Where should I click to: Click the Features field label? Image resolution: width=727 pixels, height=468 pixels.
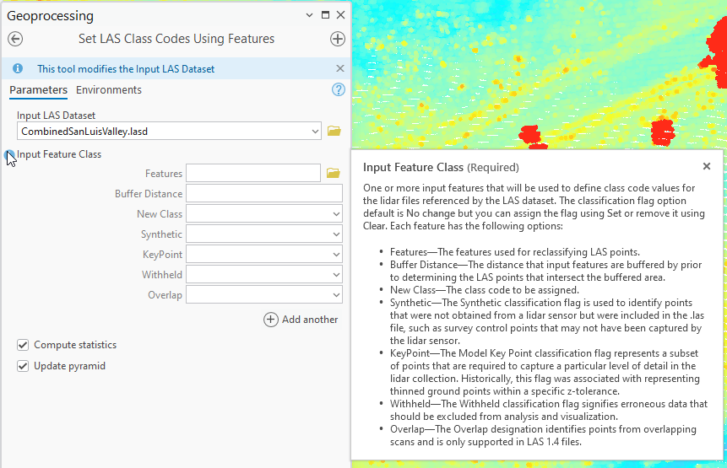tap(164, 174)
